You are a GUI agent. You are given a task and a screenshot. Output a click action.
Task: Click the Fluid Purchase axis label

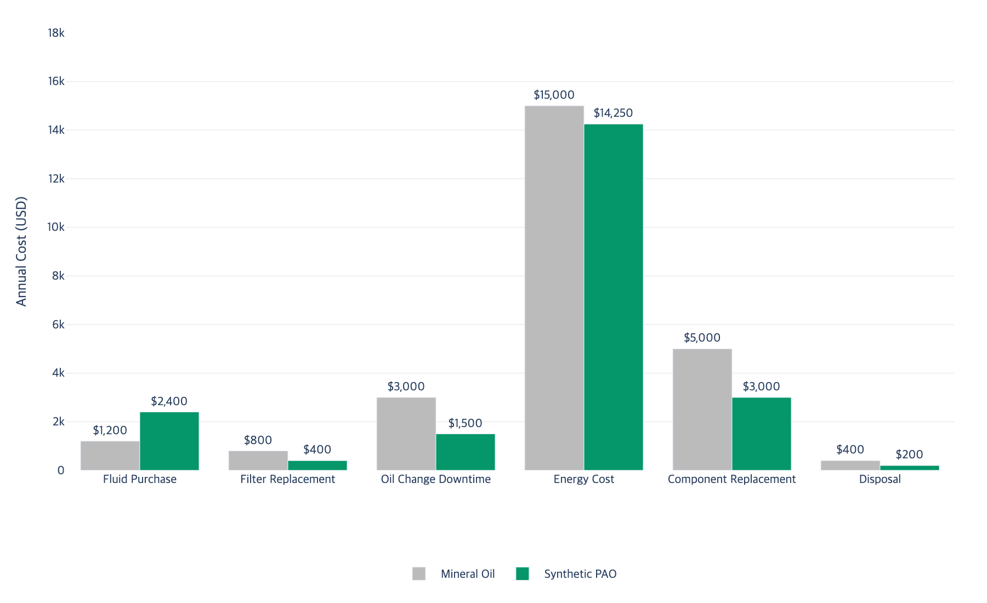(140, 479)
